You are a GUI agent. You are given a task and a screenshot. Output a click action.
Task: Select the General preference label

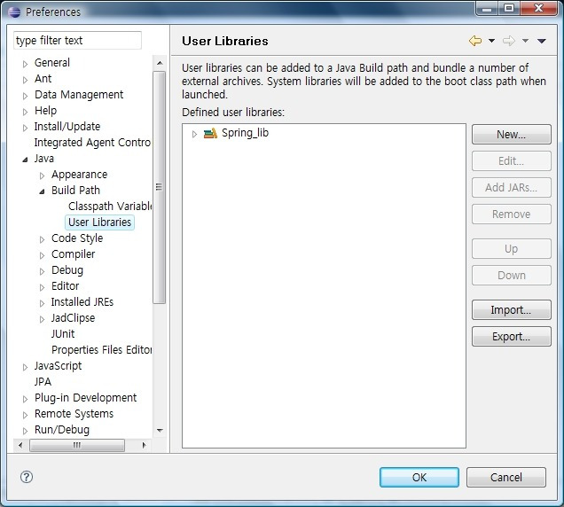click(52, 63)
